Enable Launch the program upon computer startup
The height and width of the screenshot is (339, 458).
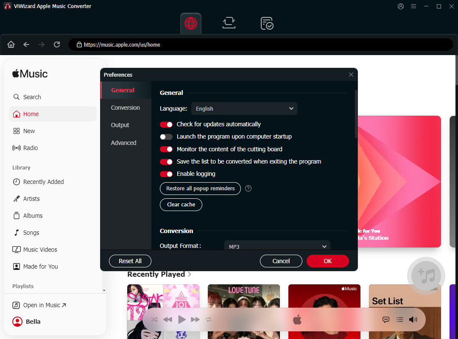tap(166, 136)
